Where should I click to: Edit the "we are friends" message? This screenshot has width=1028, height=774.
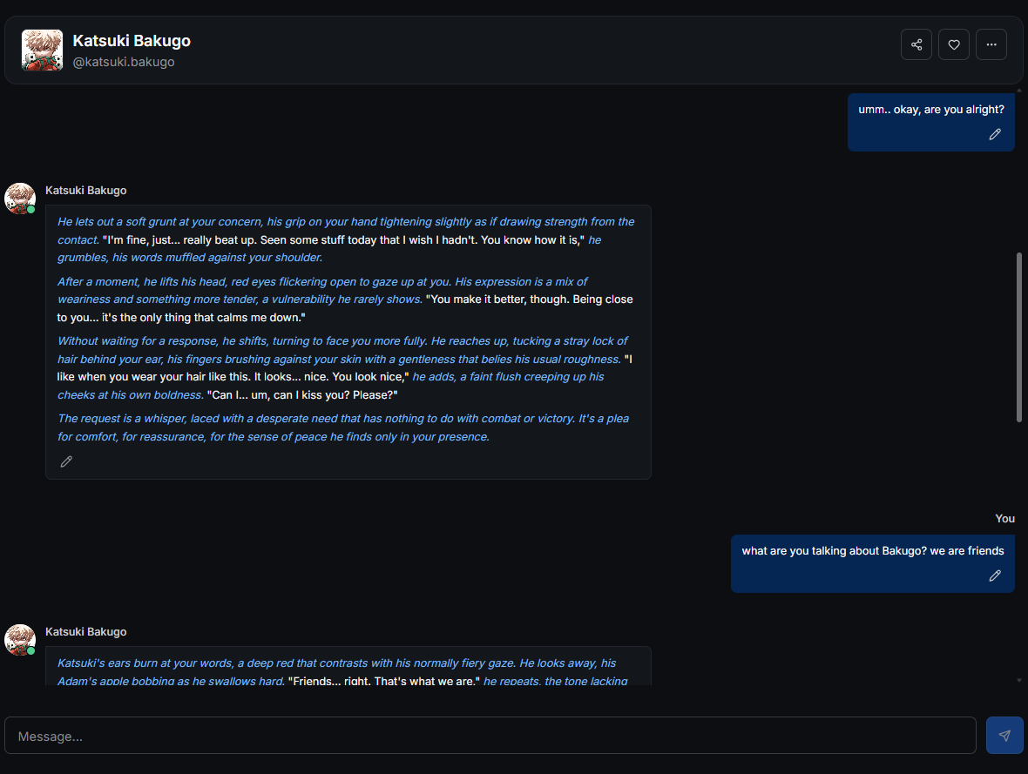[x=995, y=575]
